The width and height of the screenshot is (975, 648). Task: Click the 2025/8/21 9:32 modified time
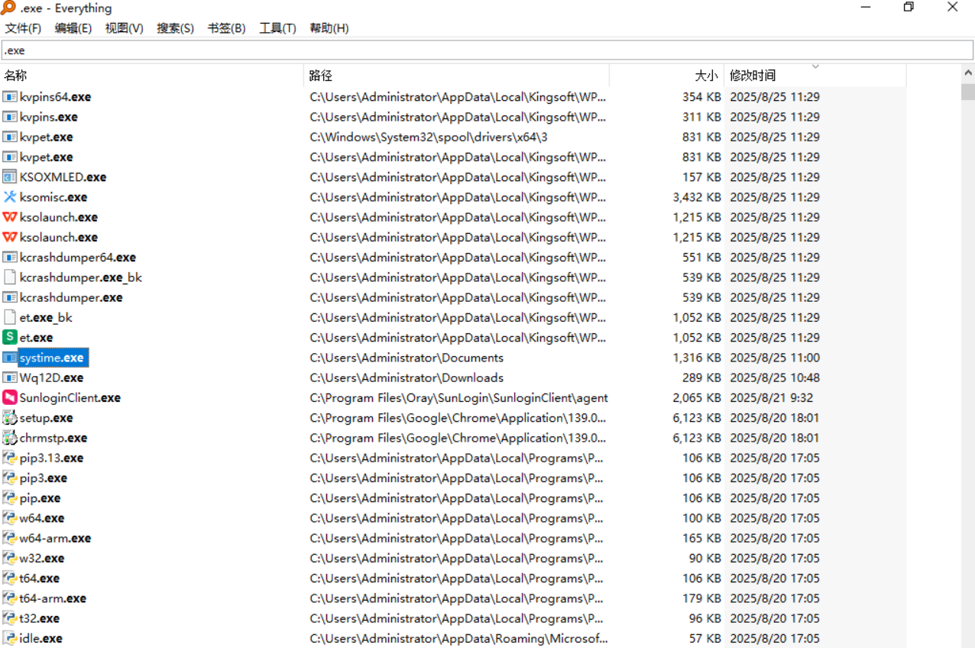[772, 397]
